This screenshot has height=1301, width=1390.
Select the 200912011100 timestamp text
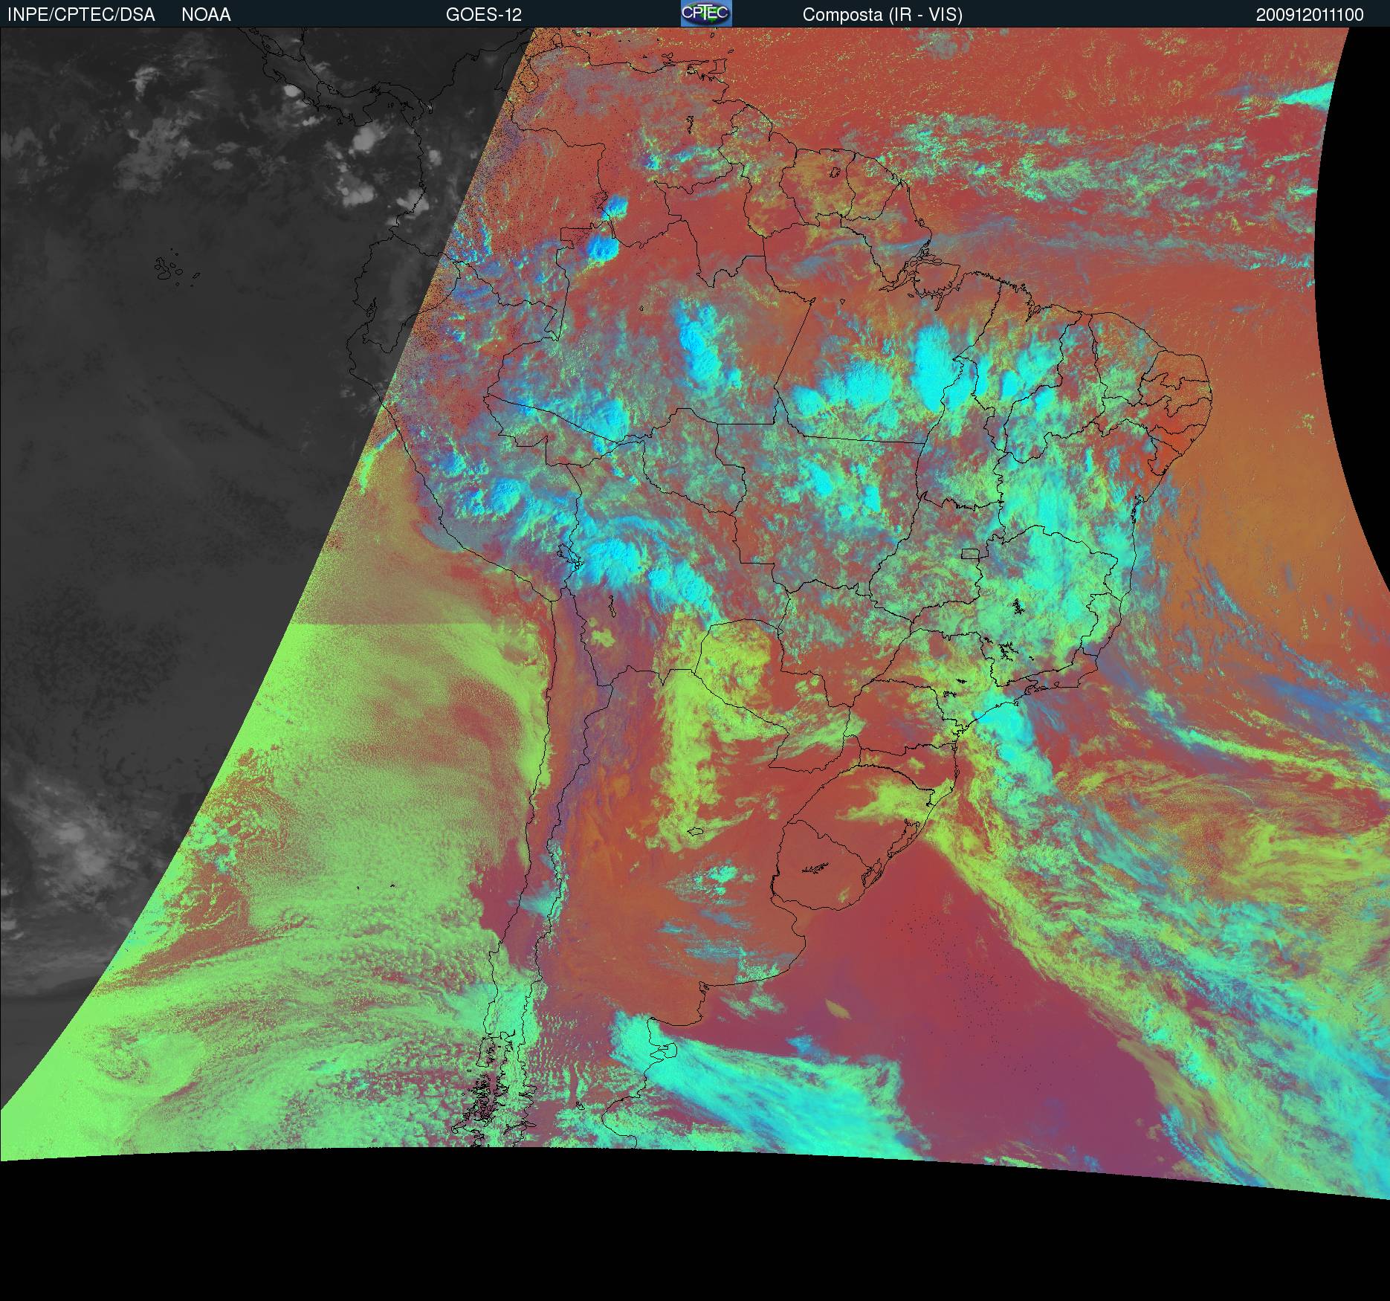pos(1310,15)
